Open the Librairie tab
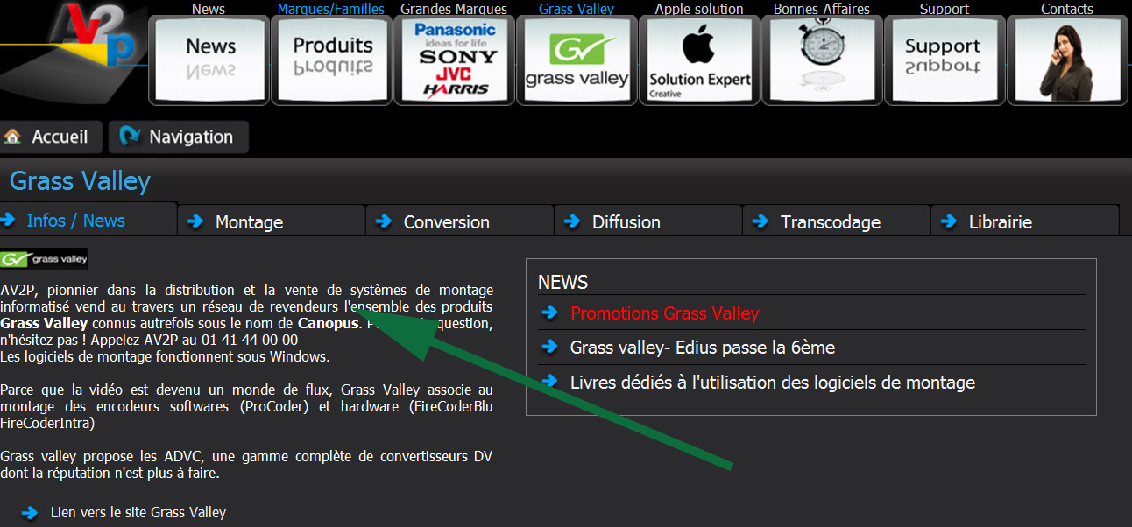The width and height of the screenshot is (1132, 527). [x=1025, y=221]
